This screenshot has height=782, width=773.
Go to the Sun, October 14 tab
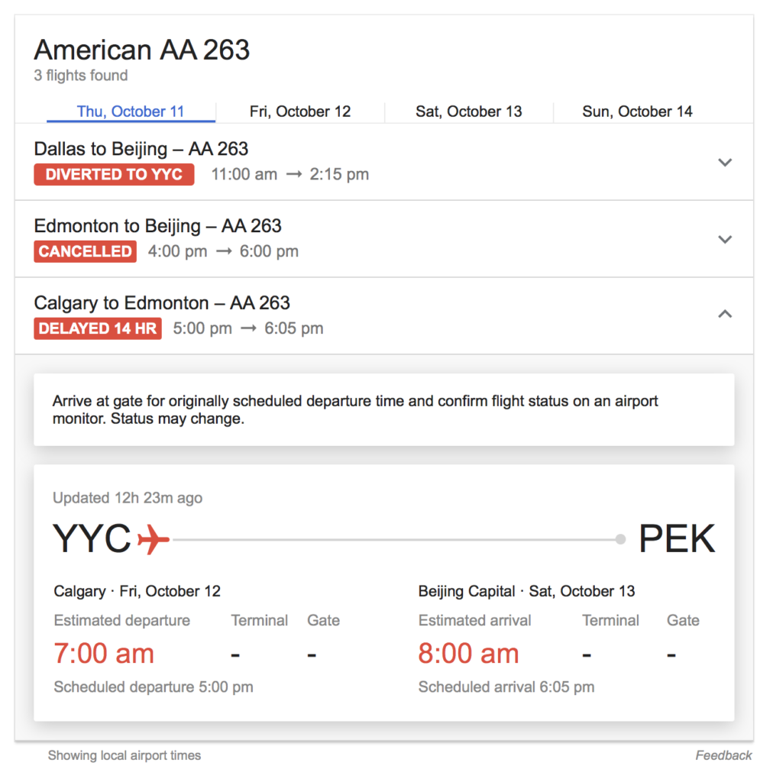point(637,111)
